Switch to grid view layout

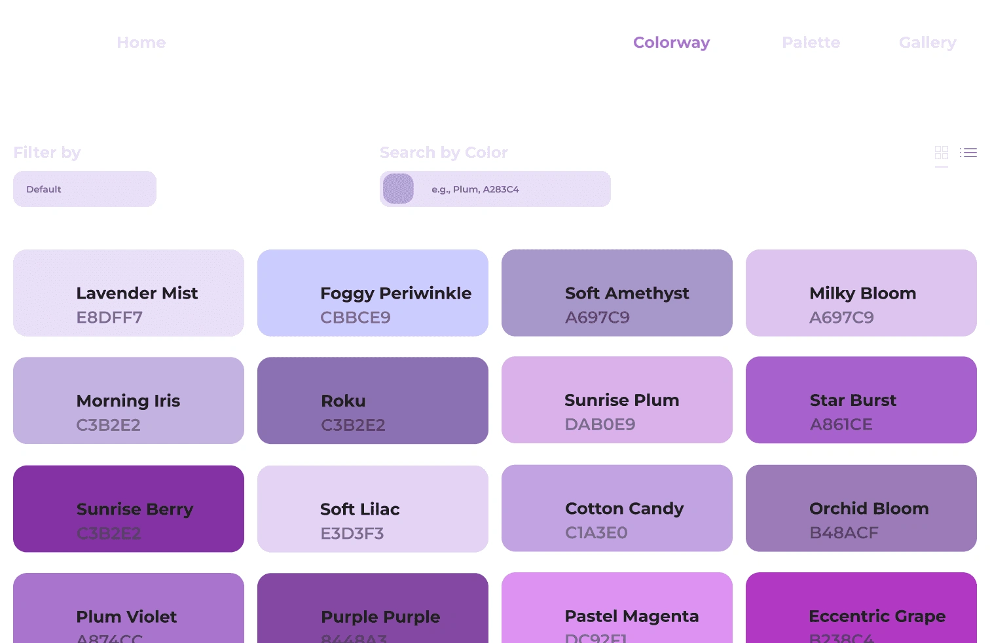942,153
